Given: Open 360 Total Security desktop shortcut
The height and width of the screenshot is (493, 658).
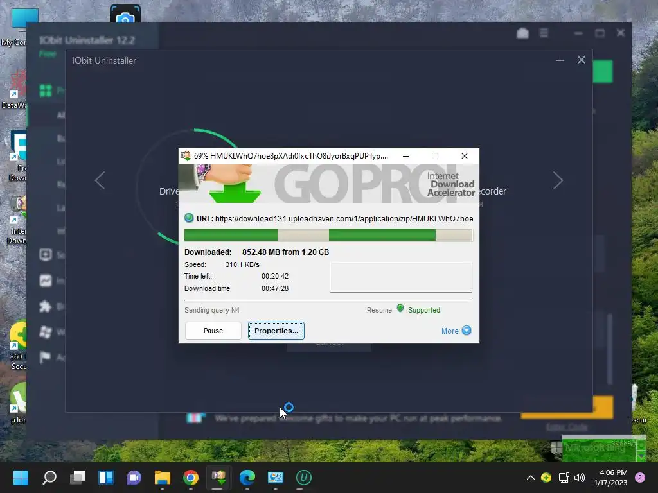Looking at the screenshot, I should click(17, 346).
